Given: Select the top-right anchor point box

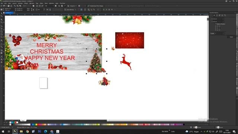Looking at the screenshot, I should 220,26.
